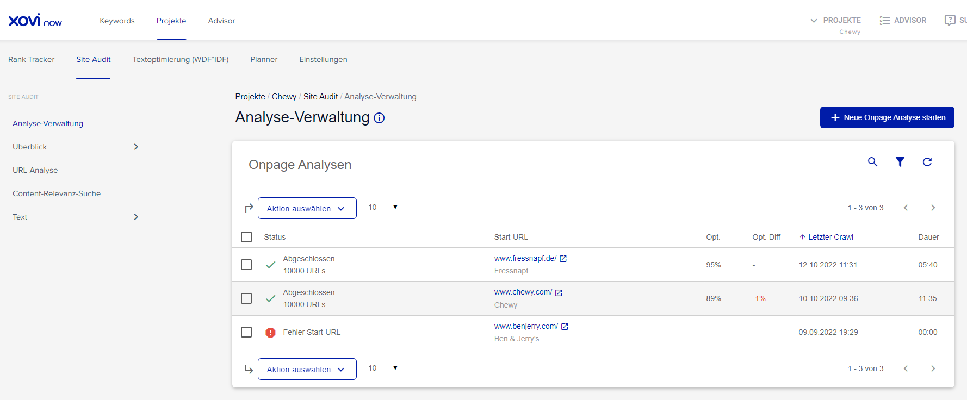Image resolution: width=967 pixels, height=400 pixels.
Task: Sort by the Start-URL column header
Action: 511,237
